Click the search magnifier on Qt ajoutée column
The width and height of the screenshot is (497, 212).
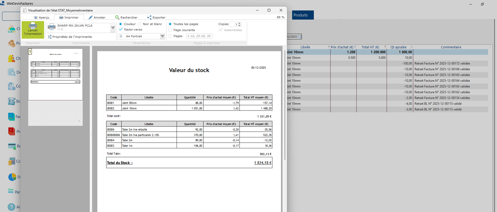[412, 47]
